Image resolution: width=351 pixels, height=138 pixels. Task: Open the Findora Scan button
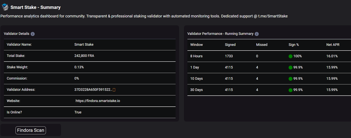(x=31, y=130)
